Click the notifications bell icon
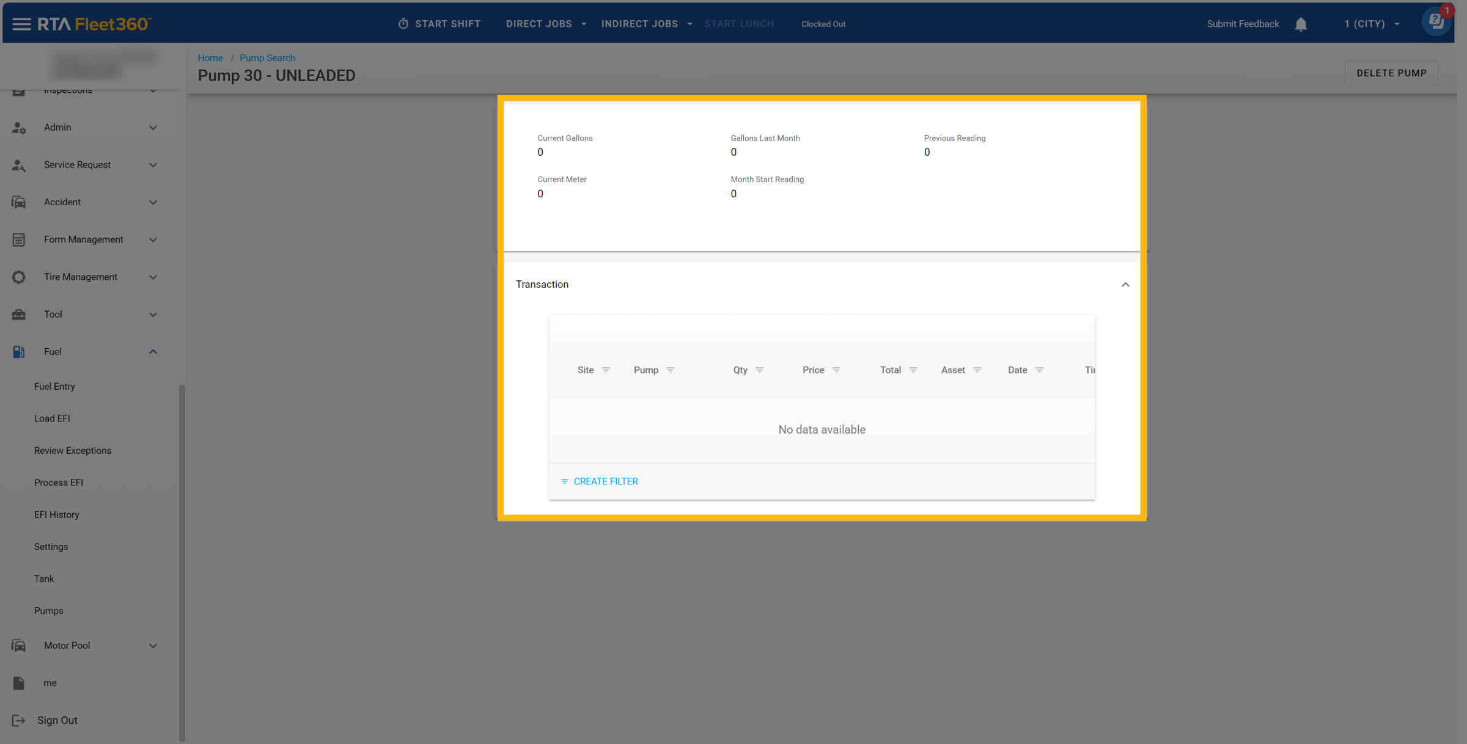This screenshot has height=744, width=1467. tap(1301, 24)
